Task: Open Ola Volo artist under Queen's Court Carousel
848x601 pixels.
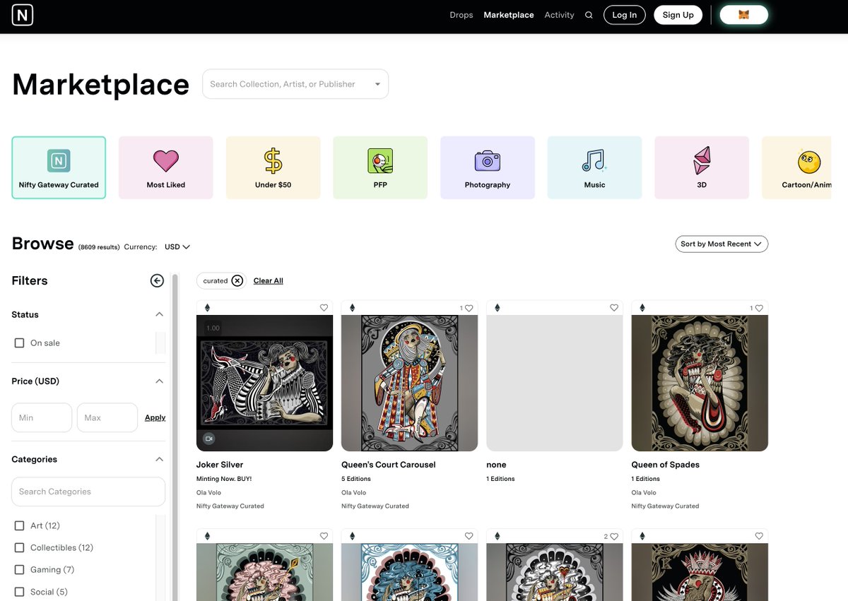Action: [354, 492]
